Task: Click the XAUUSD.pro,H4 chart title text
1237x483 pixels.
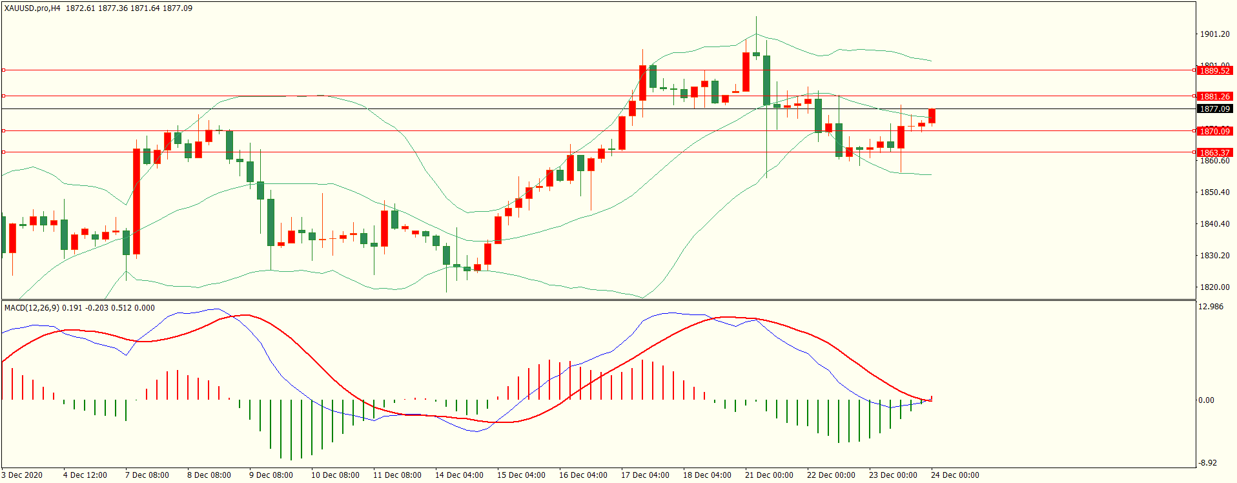Action: [x=32, y=8]
